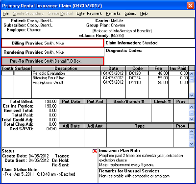The width and height of the screenshot is (196, 184).
Task: Select the Billing Provider block
Action: tap(52, 43)
